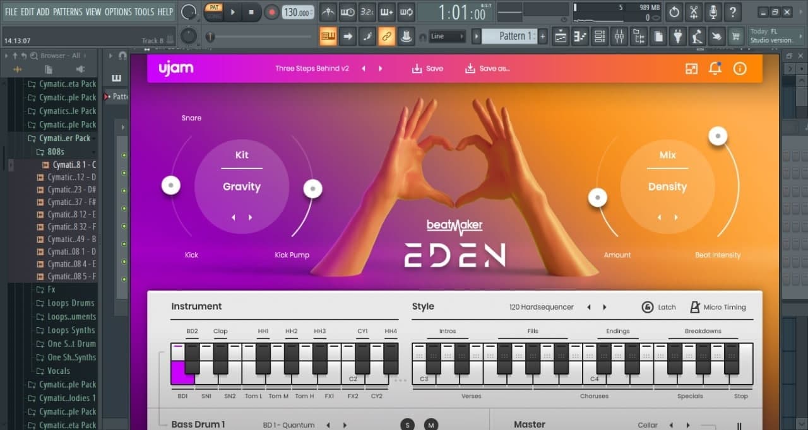Open the audio editor scissors icon
The height and width of the screenshot is (430, 808).
[694, 11]
